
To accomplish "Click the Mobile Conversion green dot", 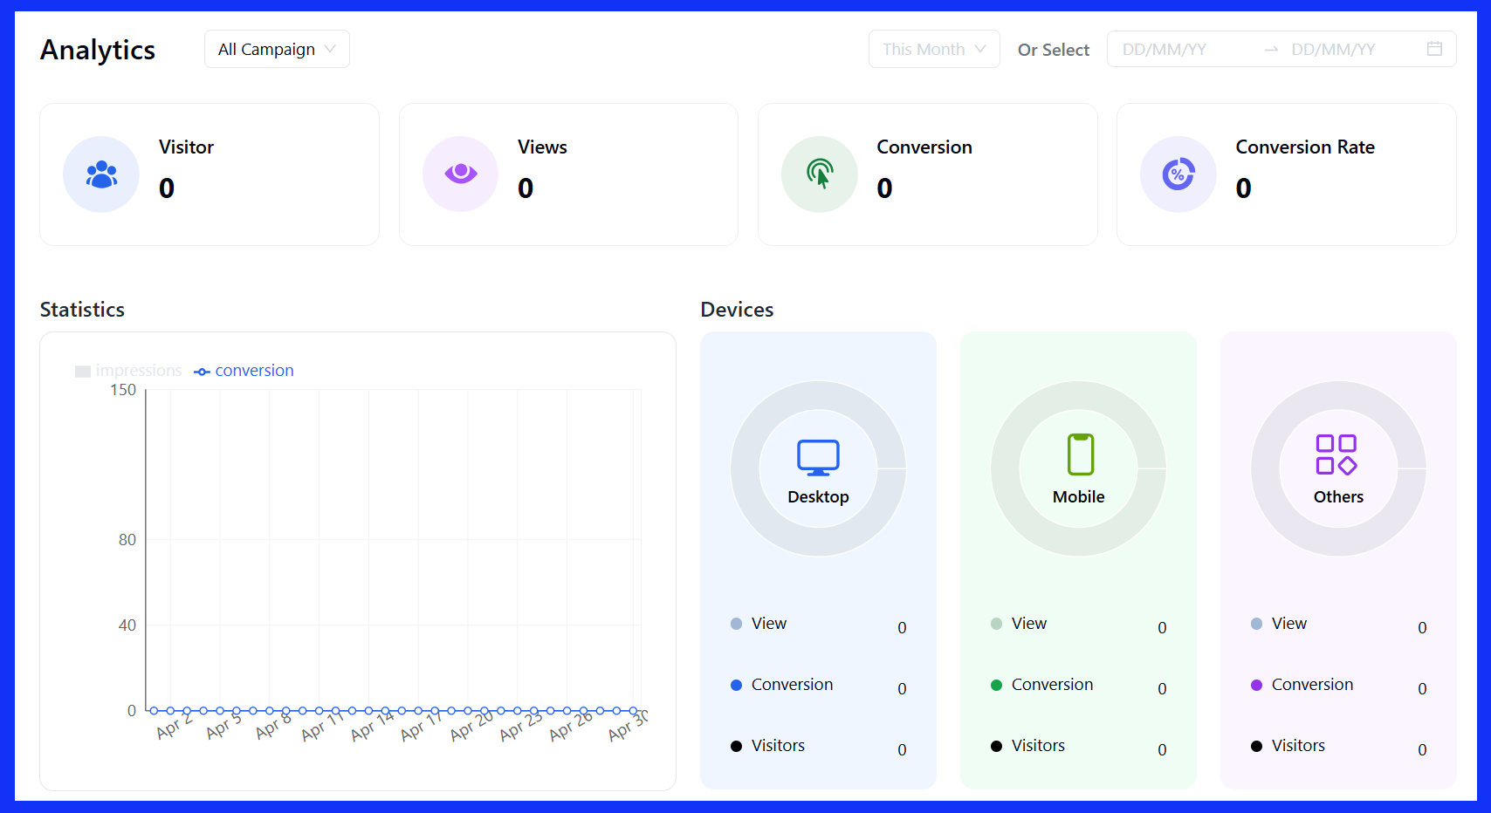I will 996,685.
